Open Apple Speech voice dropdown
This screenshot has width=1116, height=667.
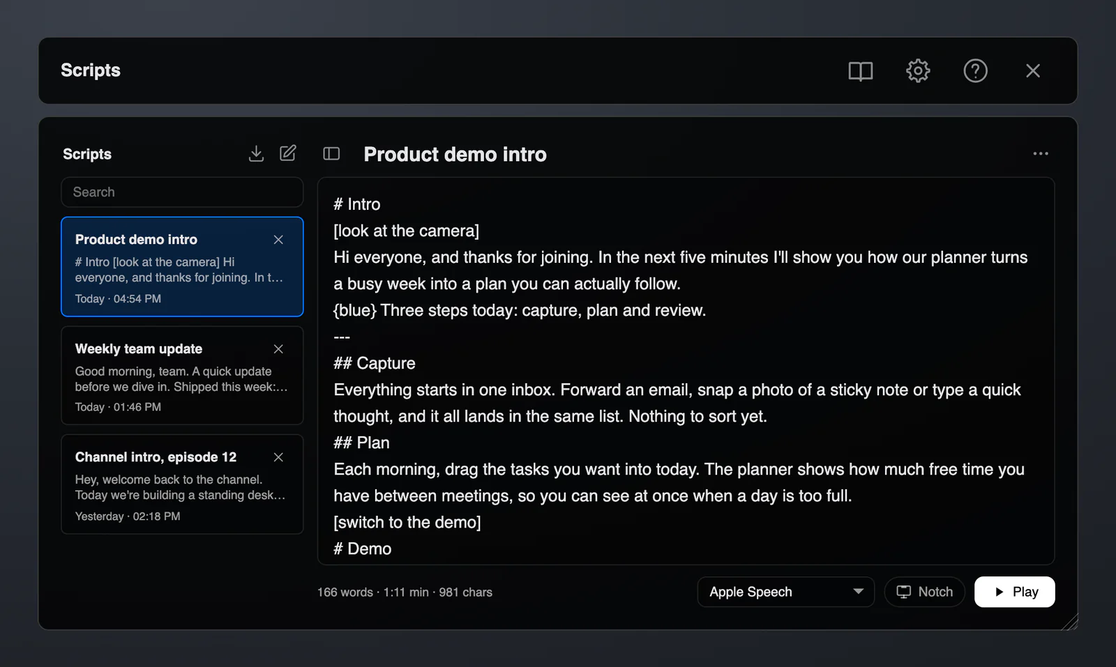(785, 592)
